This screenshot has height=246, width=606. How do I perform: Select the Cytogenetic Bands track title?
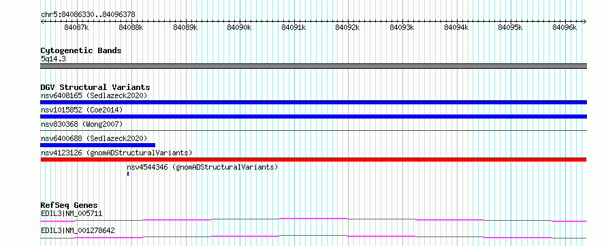(x=81, y=50)
